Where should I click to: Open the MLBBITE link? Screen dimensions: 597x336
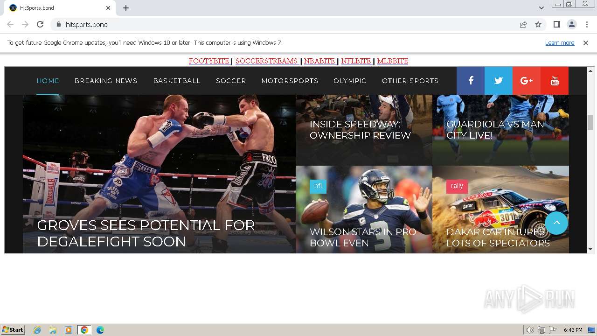coord(393,61)
